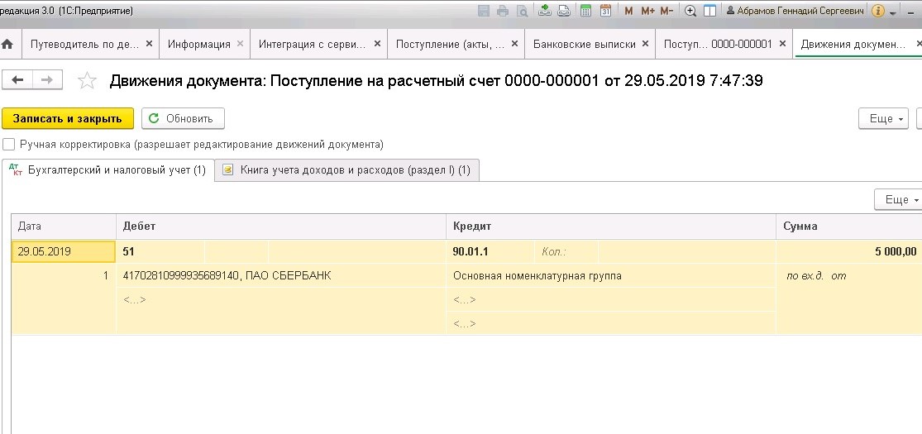Close the Информация tab
Viewport: 922px width, 434px height.
240,44
